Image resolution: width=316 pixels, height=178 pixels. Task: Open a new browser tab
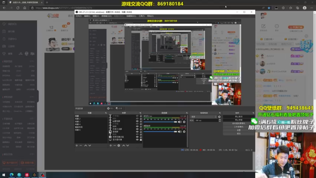coord(47,2)
